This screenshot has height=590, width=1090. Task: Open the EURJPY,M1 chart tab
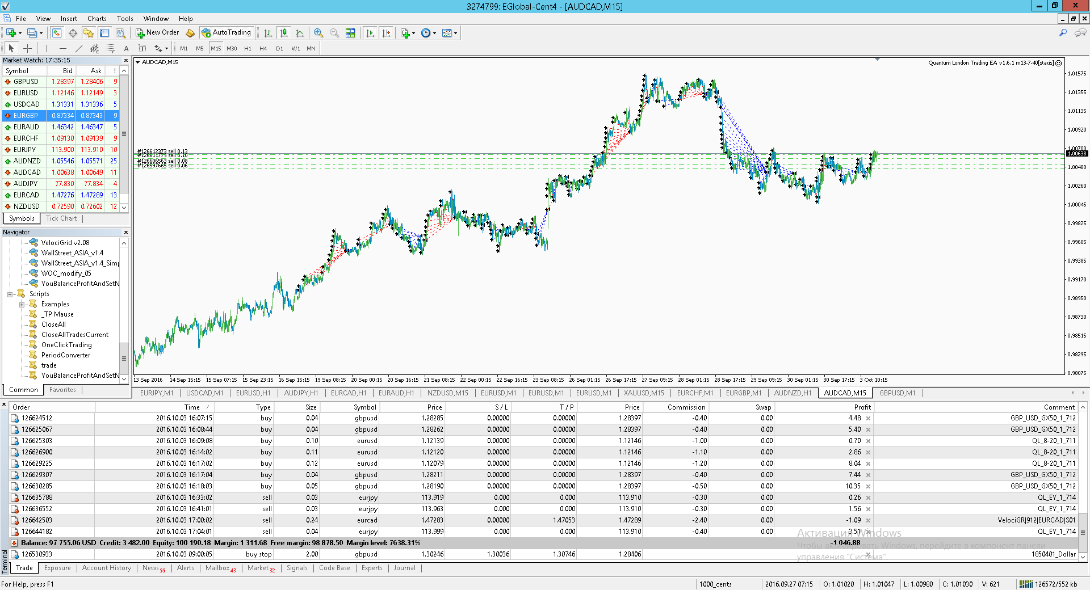[x=157, y=393]
